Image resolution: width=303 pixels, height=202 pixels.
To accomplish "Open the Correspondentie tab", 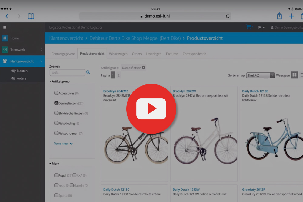I will [x=194, y=54].
